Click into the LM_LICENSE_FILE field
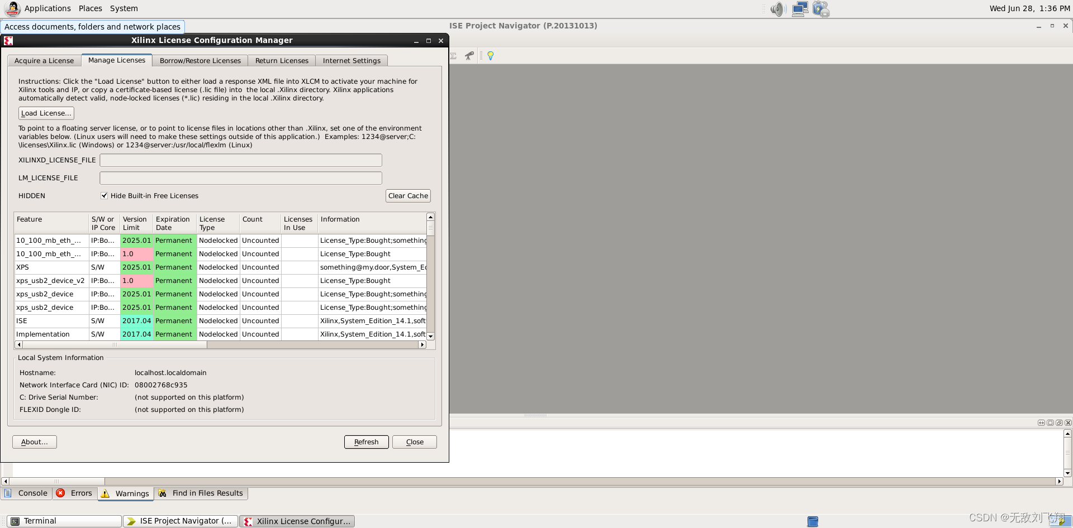This screenshot has height=528, width=1073. click(x=241, y=178)
